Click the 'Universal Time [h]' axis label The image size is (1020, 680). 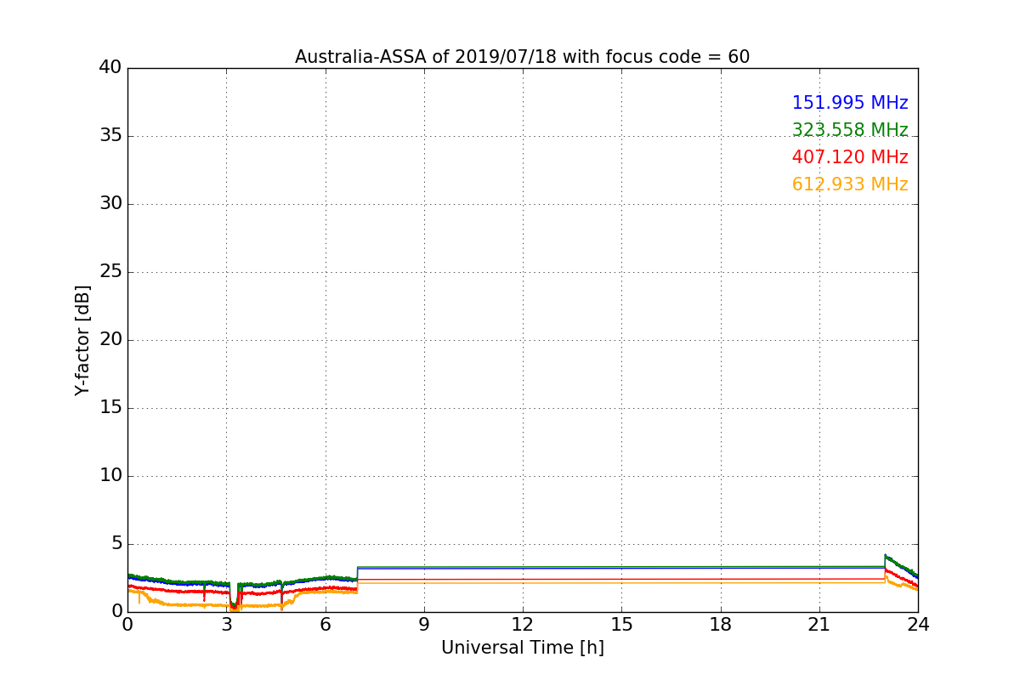[x=523, y=648]
